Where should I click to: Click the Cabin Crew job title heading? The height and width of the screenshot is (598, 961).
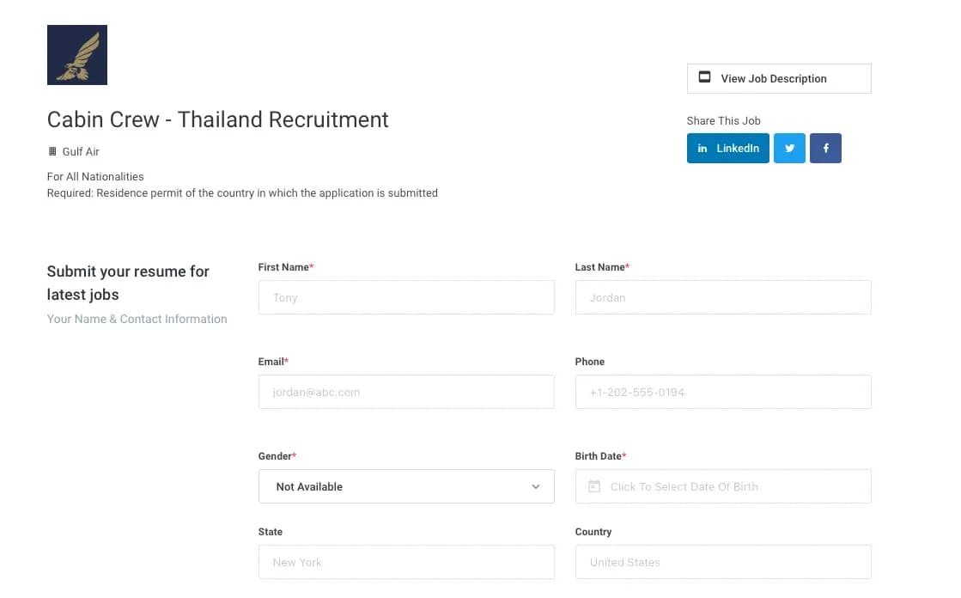(x=217, y=119)
